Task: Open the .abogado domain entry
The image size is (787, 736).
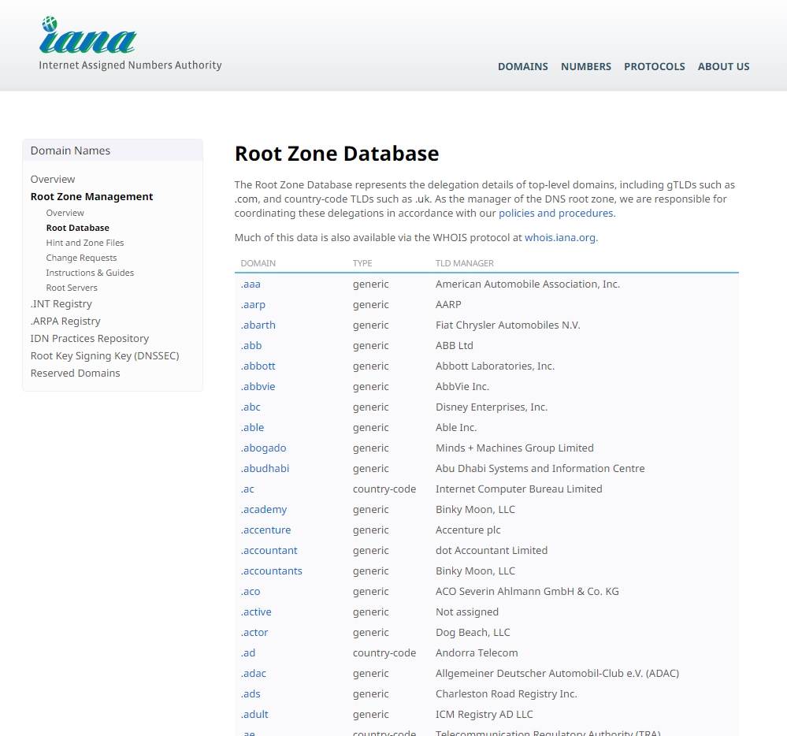Action: [x=263, y=448]
